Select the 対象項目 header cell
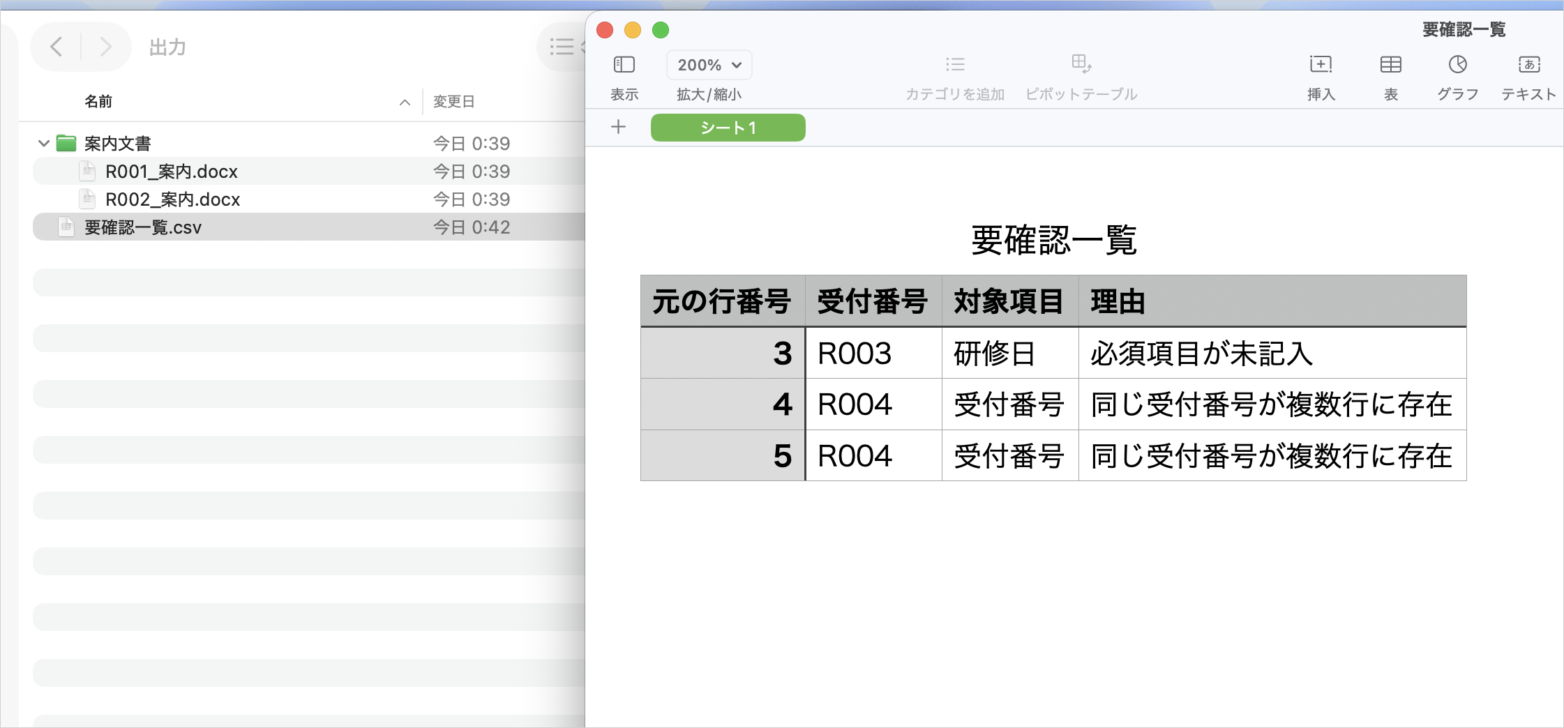 1010,301
